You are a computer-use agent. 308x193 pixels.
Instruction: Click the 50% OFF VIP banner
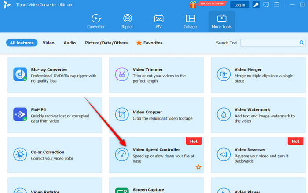pos(212,4)
